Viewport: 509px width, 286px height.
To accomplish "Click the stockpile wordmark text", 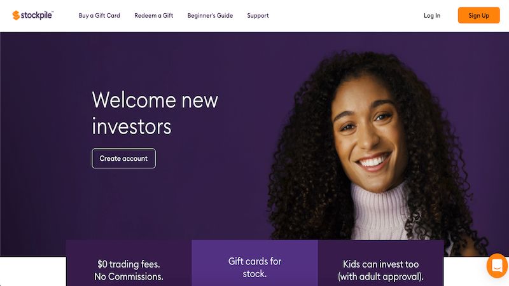I will pos(36,15).
